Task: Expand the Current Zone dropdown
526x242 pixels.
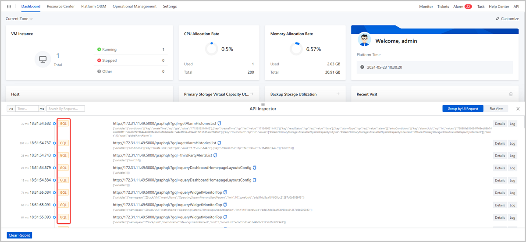Action: pos(19,19)
